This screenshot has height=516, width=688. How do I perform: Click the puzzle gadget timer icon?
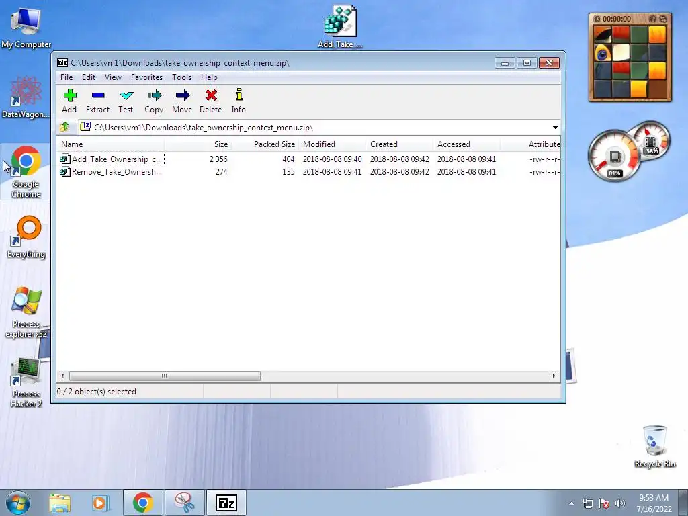pos(597,19)
